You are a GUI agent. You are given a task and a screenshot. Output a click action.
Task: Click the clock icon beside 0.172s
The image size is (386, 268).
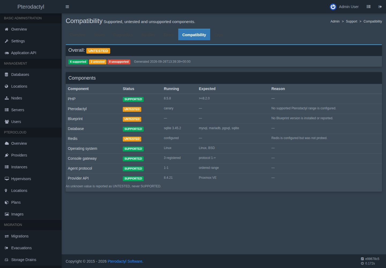(362, 263)
